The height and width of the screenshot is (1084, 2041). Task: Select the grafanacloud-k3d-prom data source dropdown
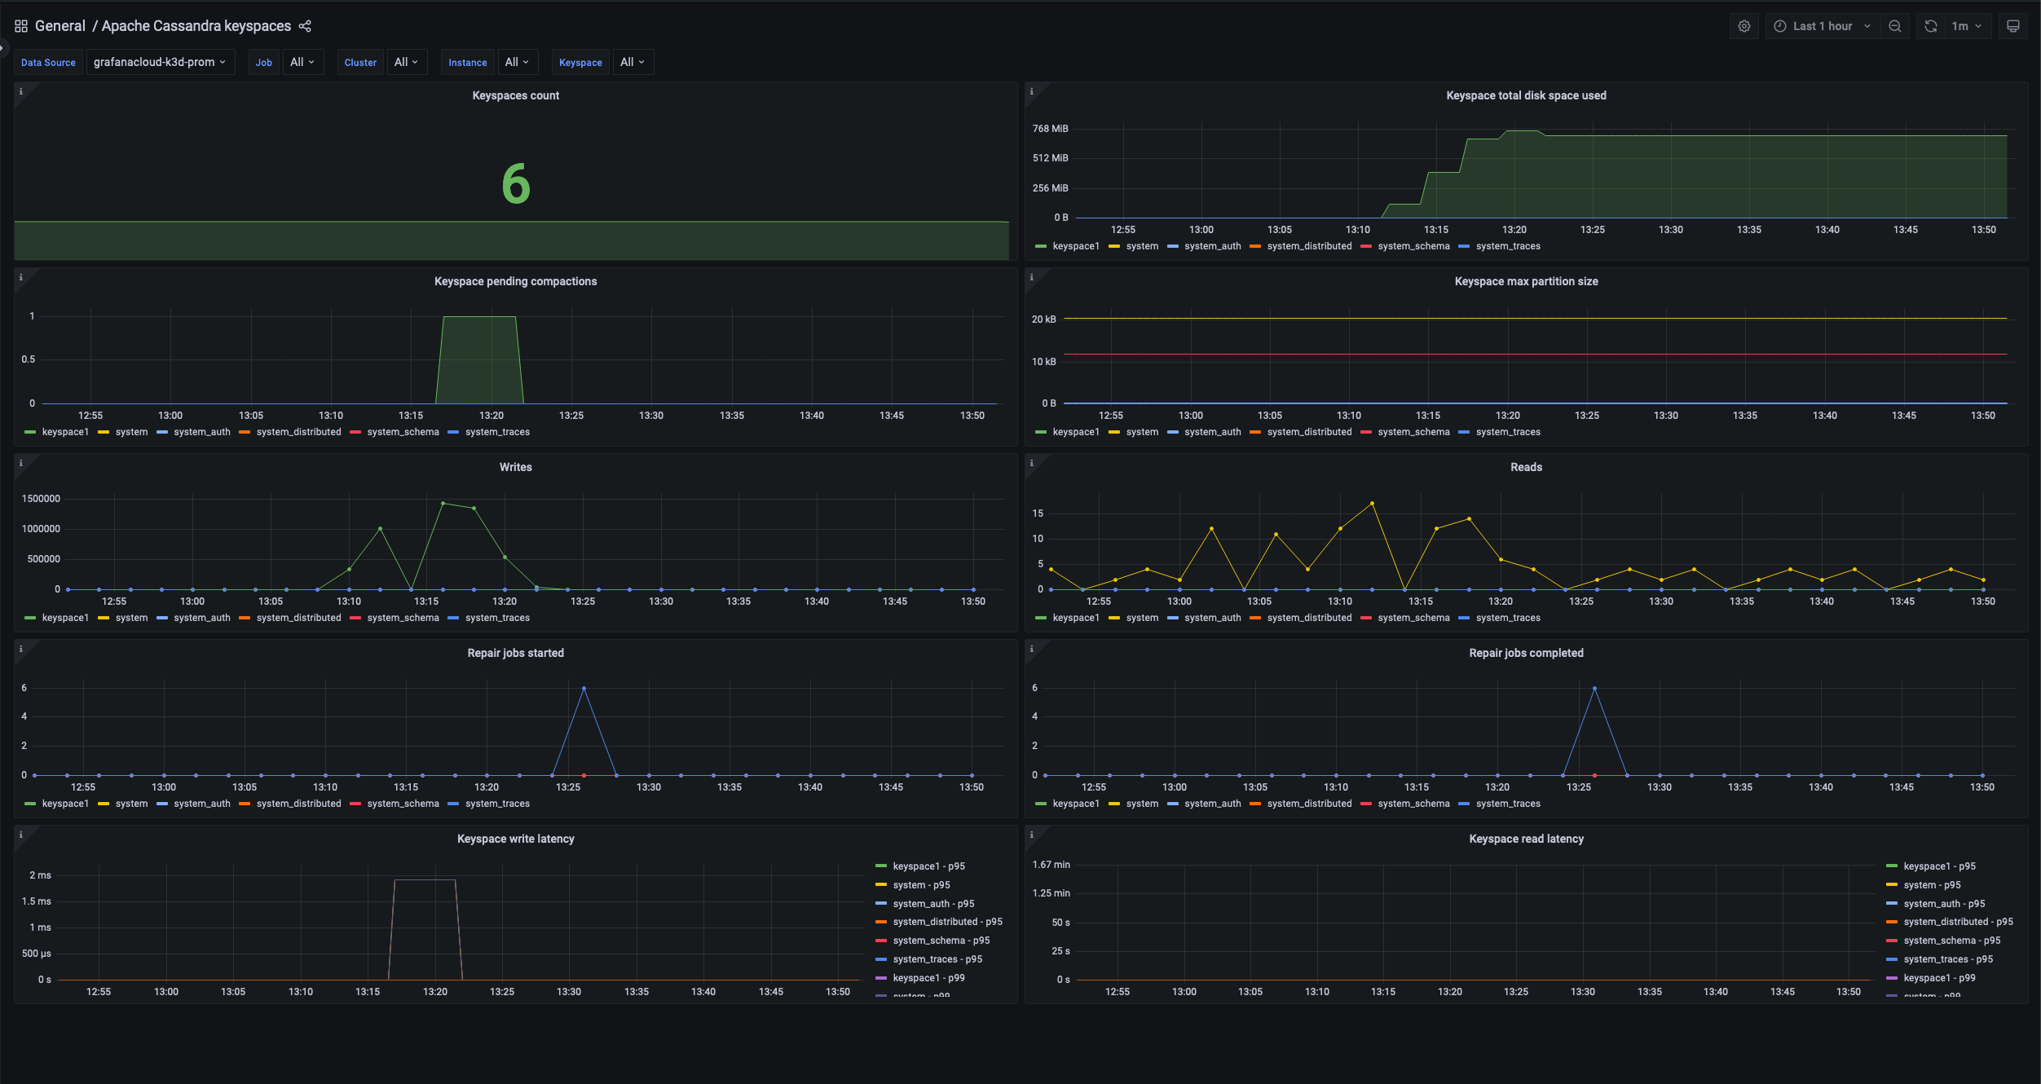pyautogui.click(x=159, y=61)
